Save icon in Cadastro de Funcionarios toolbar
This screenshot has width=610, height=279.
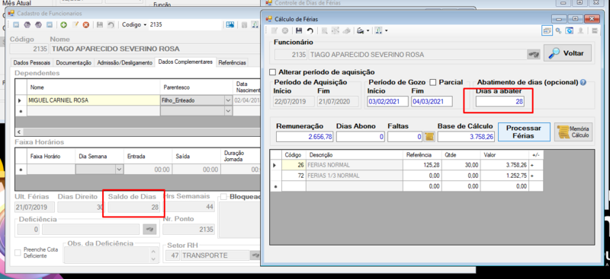pyautogui.click(x=100, y=24)
